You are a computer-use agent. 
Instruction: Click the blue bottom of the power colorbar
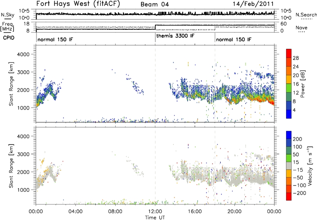[x=289, y=114]
